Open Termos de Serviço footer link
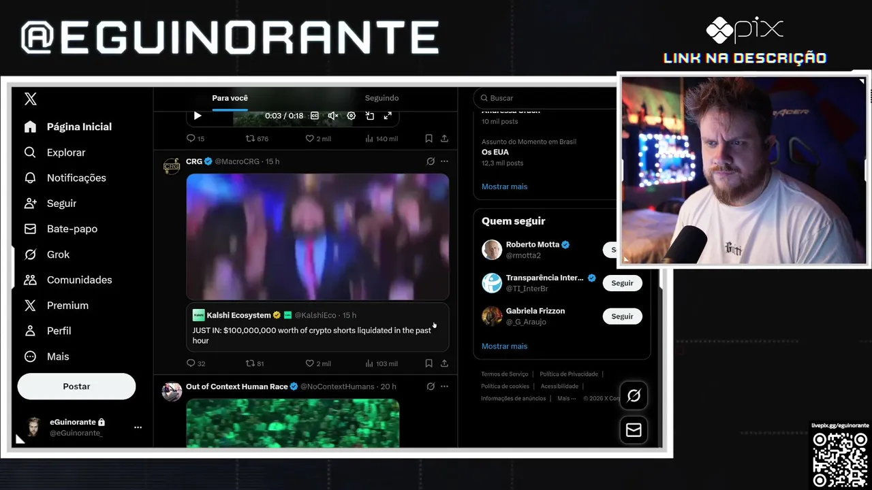This screenshot has width=872, height=490. coord(505,374)
